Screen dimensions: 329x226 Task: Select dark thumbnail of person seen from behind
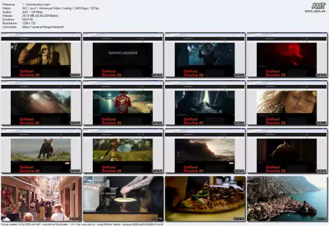point(287,151)
